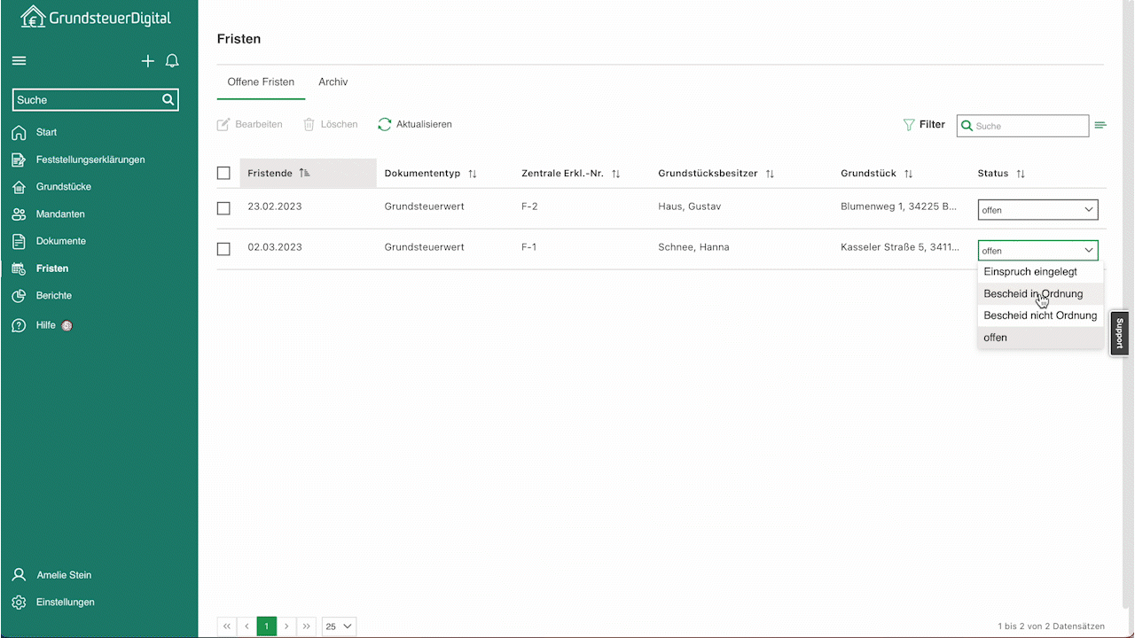1135x638 pixels.
Task: Click the Amelie Stein user icon
Action: (x=19, y=575)
